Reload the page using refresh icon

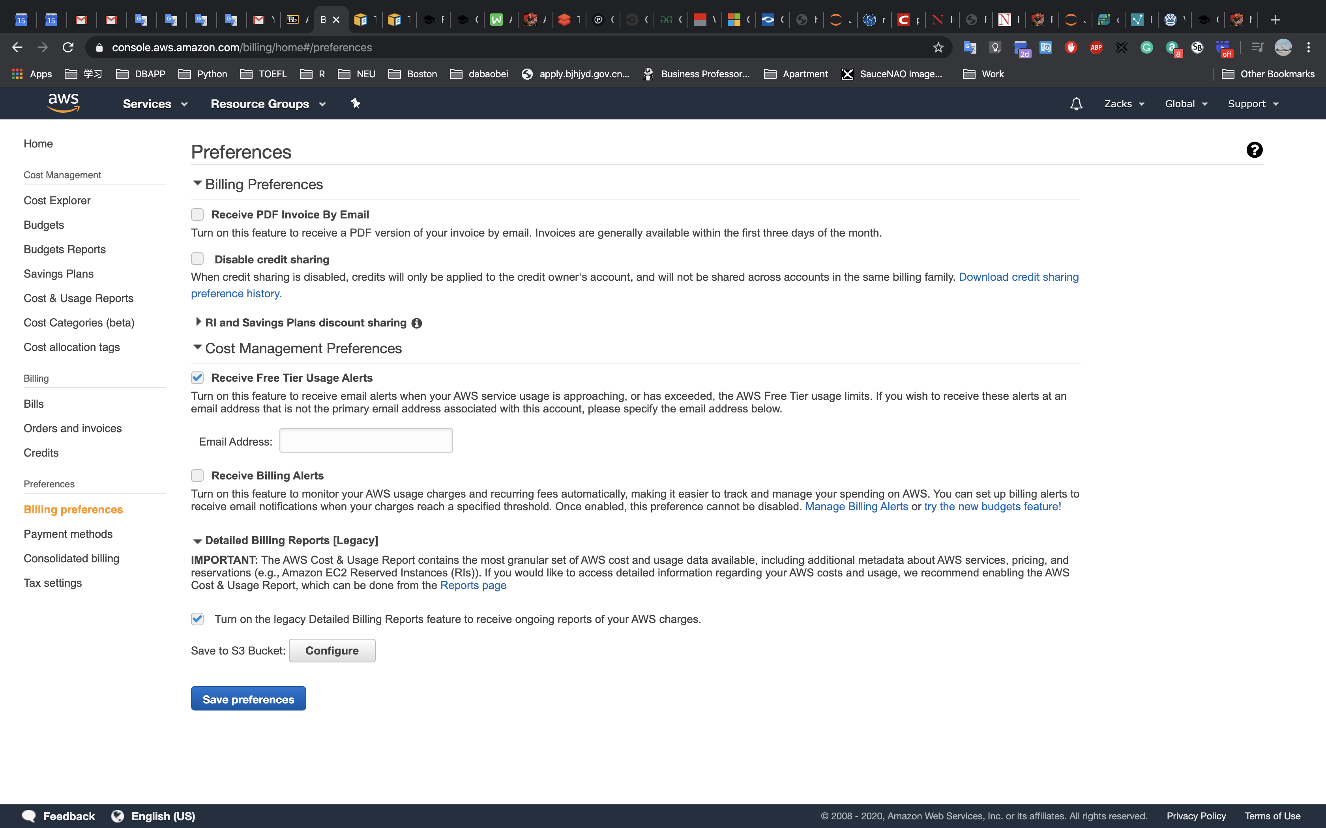click(68, 48)
